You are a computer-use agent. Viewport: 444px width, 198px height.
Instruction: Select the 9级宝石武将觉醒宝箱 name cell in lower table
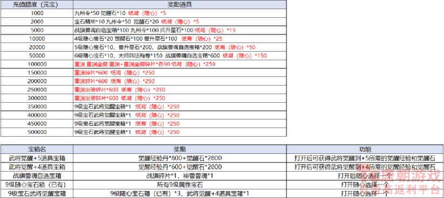coord(37,194)
